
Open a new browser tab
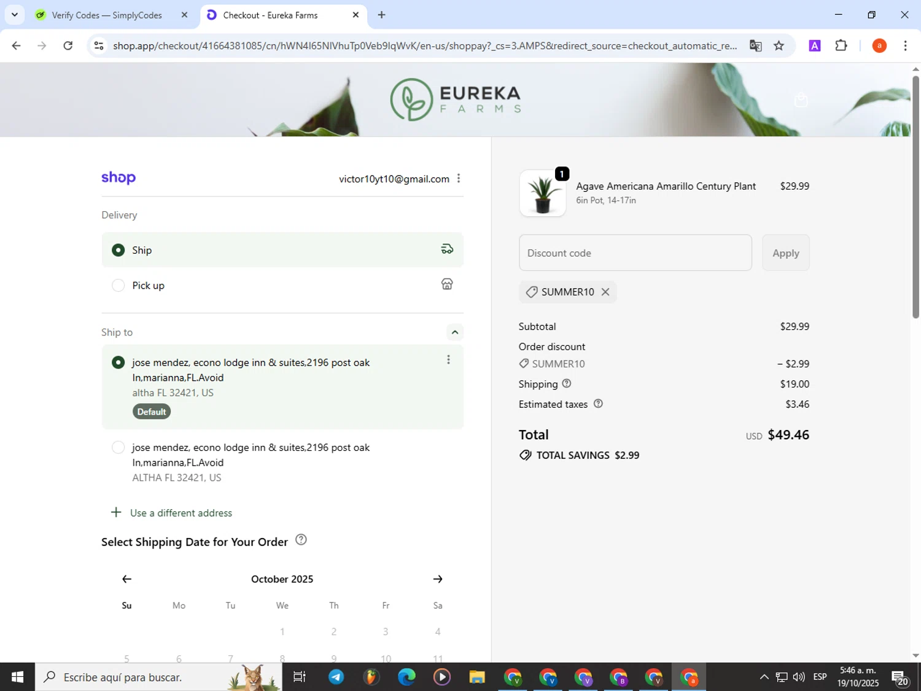pos(381,15)
